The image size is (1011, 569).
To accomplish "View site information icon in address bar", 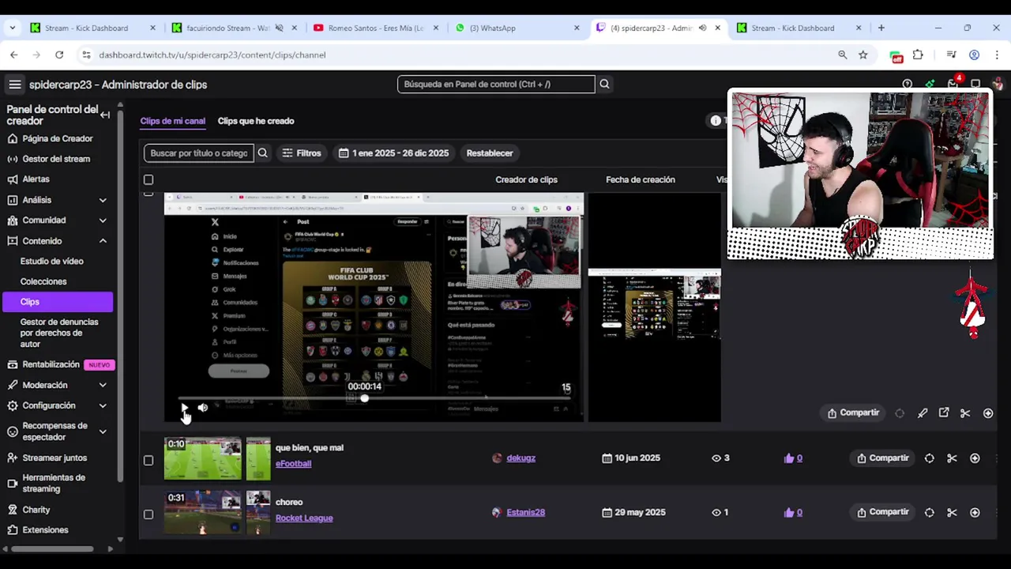I will pyautogui.click(x=86, y=55).
